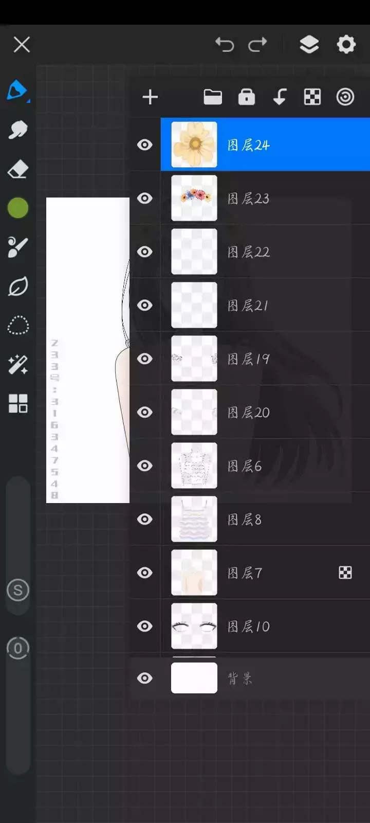The width and height of the screenshot is (370, 823).
Task: Create a layer folder
Action: (x=213, y=97)
